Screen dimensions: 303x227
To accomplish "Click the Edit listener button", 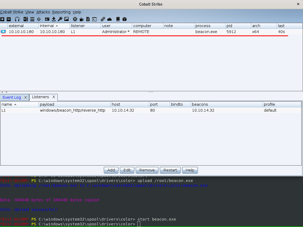I will [x=127, y=170].
